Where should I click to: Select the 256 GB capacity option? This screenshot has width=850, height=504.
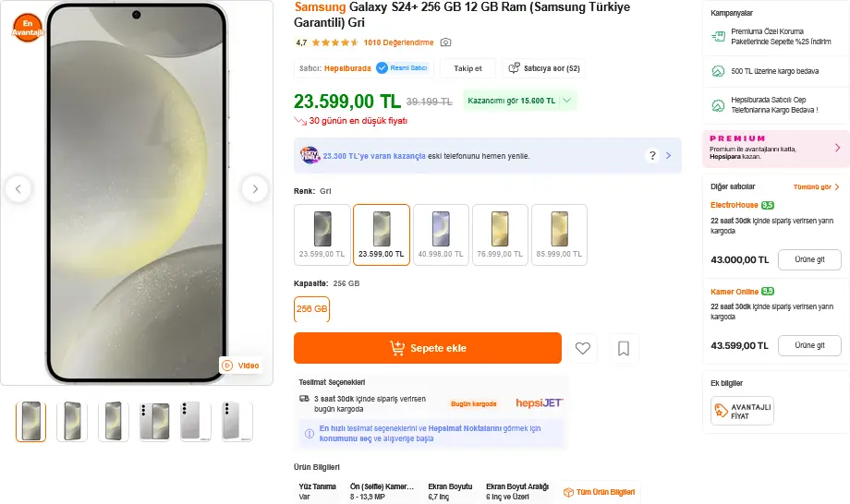pyautogui.click(x=311, y=309)
